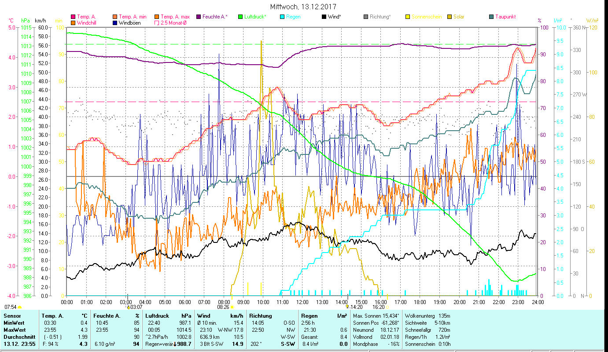Click the km/h axis unit label
This screenshot has width=608, height=352.
[40, 21]
